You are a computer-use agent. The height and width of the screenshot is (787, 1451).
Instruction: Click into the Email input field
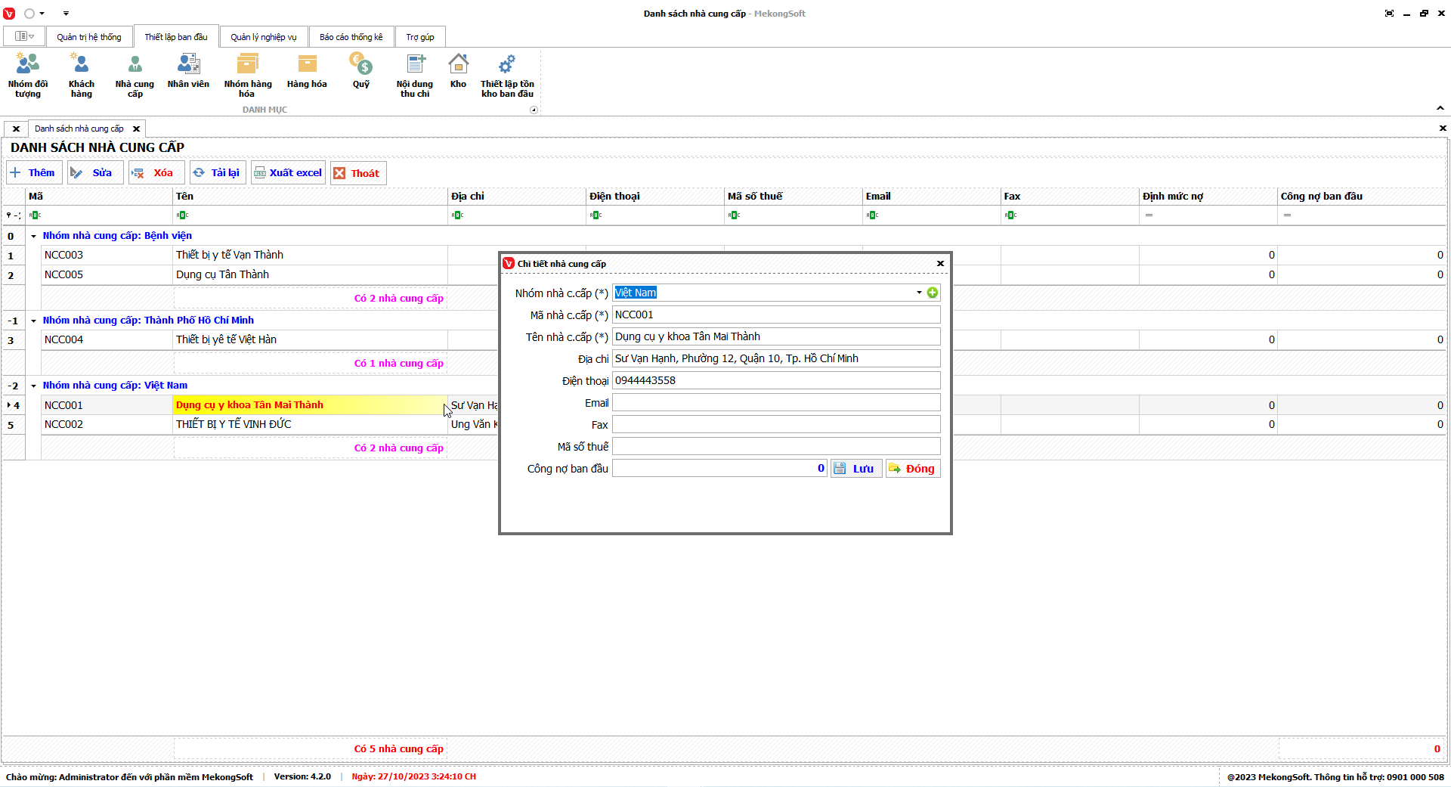pos(775,403)
